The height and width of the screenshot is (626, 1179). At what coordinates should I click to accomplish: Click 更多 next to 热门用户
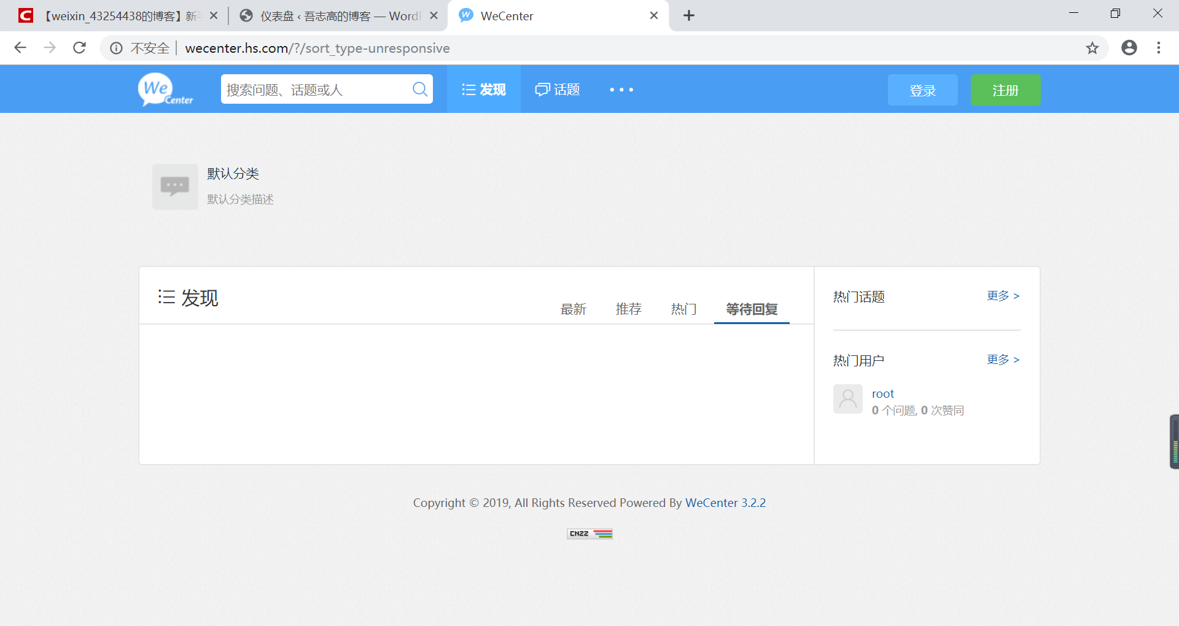tap(1003, 360)
